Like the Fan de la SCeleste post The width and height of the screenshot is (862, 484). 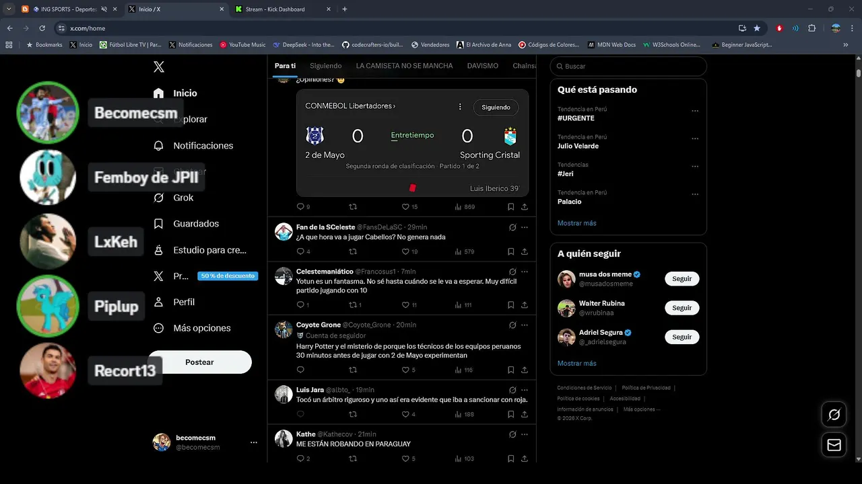405,251
